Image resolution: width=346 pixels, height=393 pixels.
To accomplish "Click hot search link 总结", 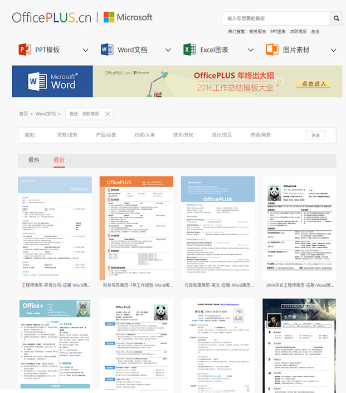I will pos(315,32).
